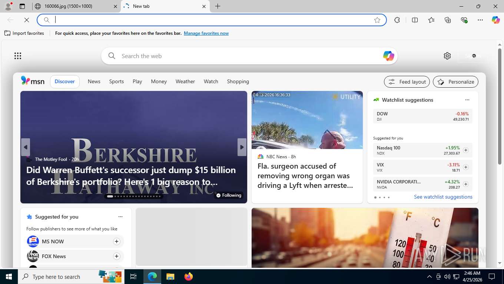Open the surgeon arrest video thumbnail

click(307, 120)
